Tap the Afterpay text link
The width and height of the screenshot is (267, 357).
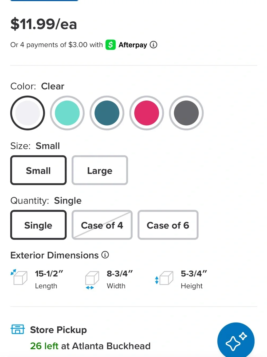pyautogui.click(x=133, y=45)
